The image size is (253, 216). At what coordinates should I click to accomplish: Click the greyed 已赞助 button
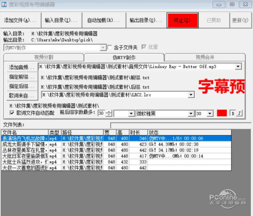pos(214,20)
